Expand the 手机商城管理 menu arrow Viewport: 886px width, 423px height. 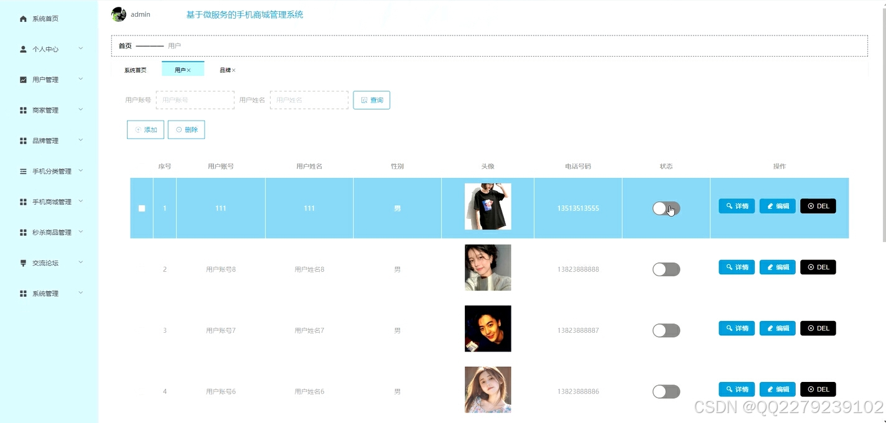click(81, 201)
